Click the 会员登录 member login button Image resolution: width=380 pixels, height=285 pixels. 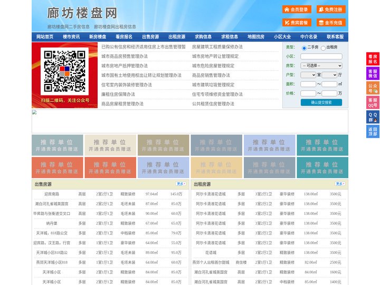297,9
